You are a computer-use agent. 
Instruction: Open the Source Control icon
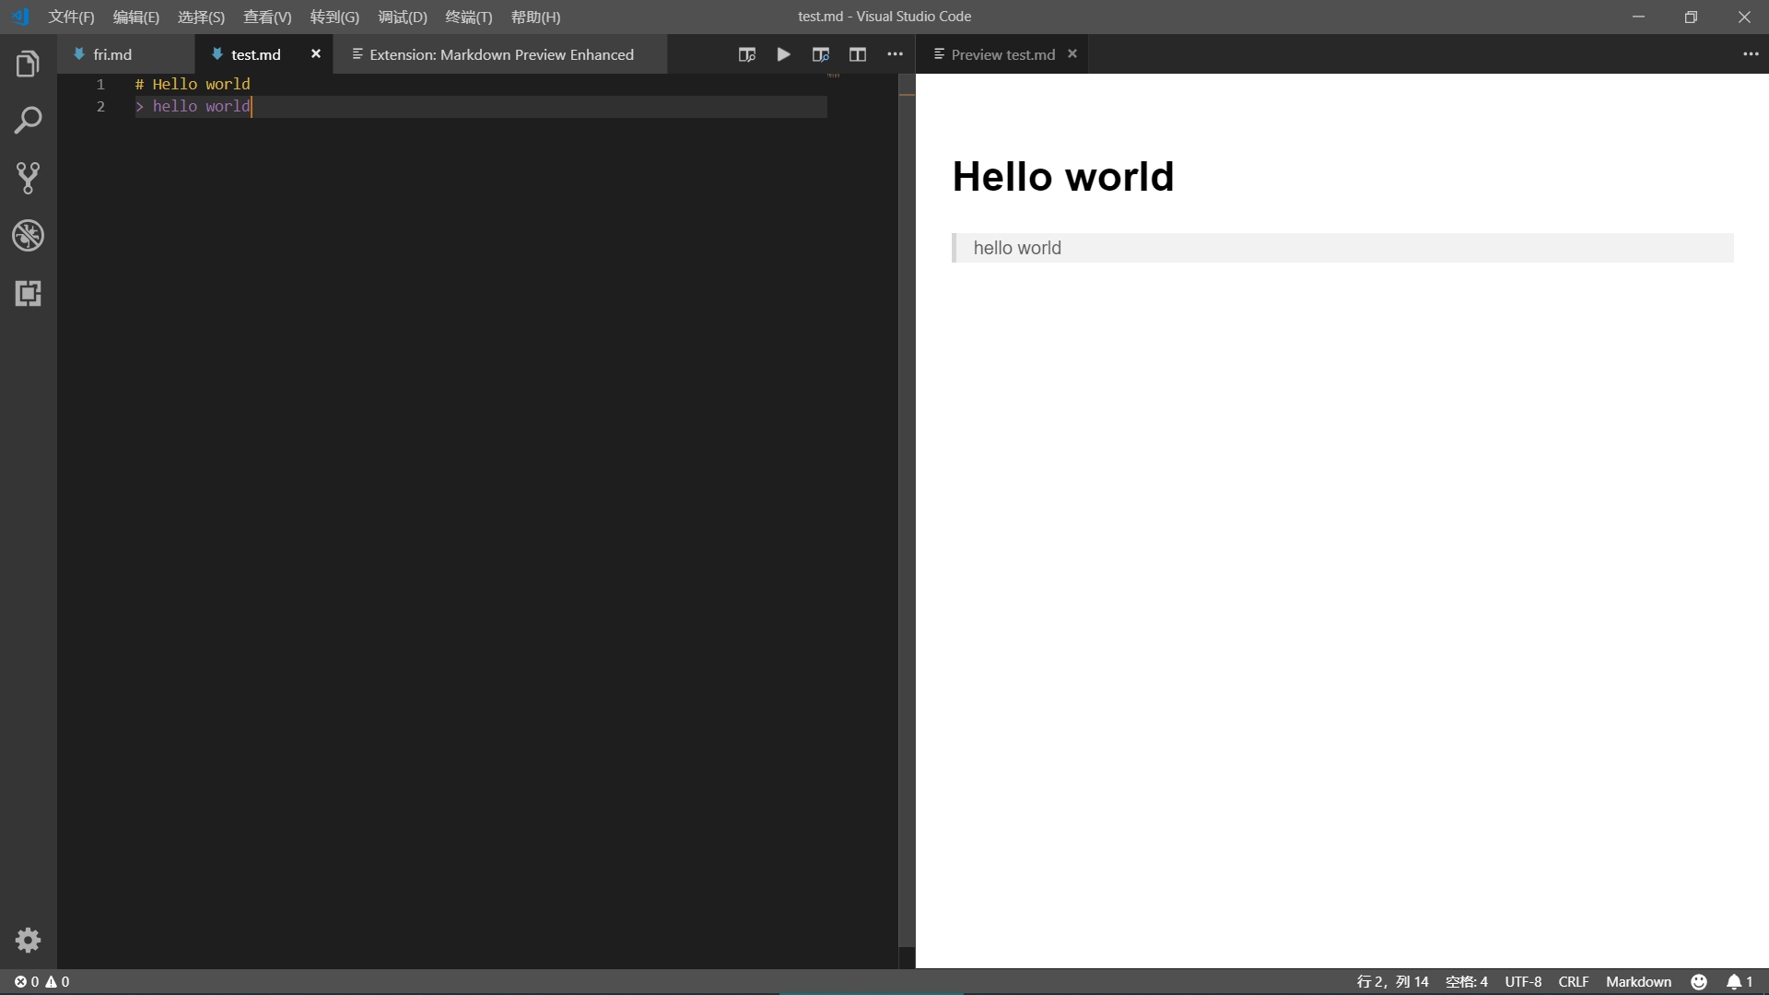(28, 178)
